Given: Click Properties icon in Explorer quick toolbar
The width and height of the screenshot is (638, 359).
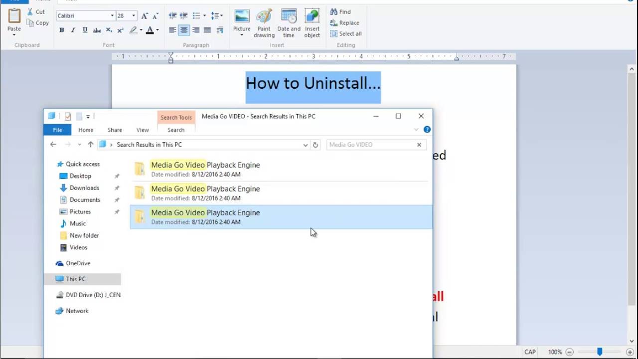Looking at the screenshot, I should tap(67, 116).
